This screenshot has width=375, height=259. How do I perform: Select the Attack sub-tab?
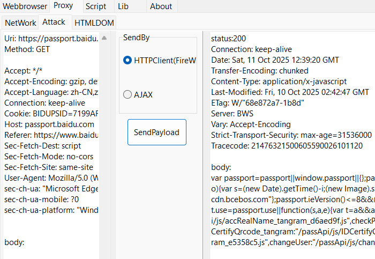click(x=54, y=22)
